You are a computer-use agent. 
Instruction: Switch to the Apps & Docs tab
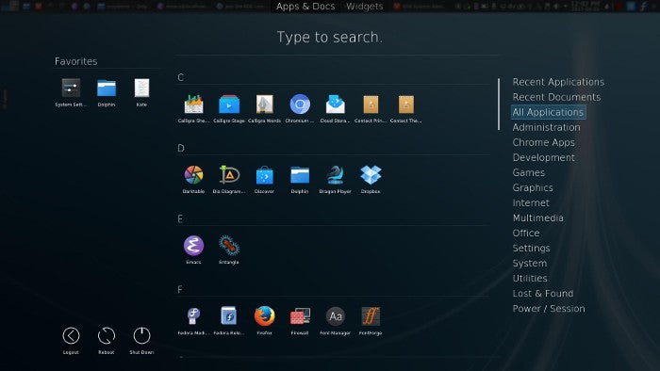pyautogui.click(x=305, y=7)
